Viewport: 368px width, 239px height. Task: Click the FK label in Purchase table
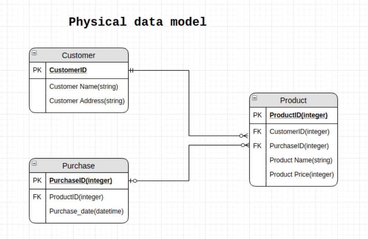coord(37,197)
